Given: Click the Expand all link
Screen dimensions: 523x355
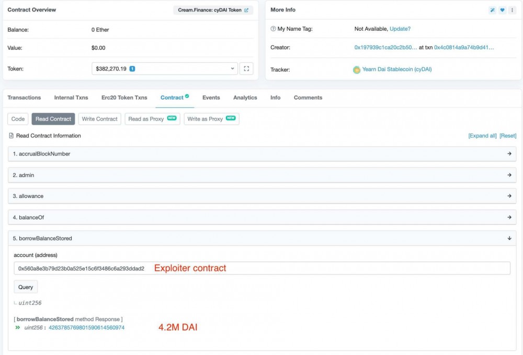Looking at the screenshot, I should point(482,136).
